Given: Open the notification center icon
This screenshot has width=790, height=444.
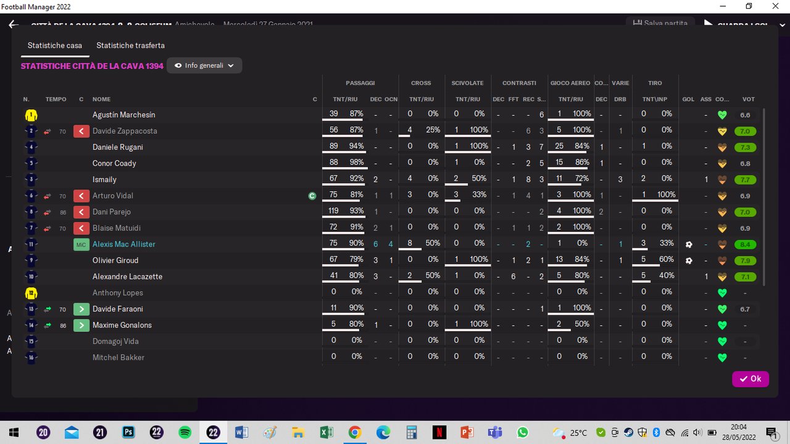Looking at the screenshot, I should [x=771, y=432].
